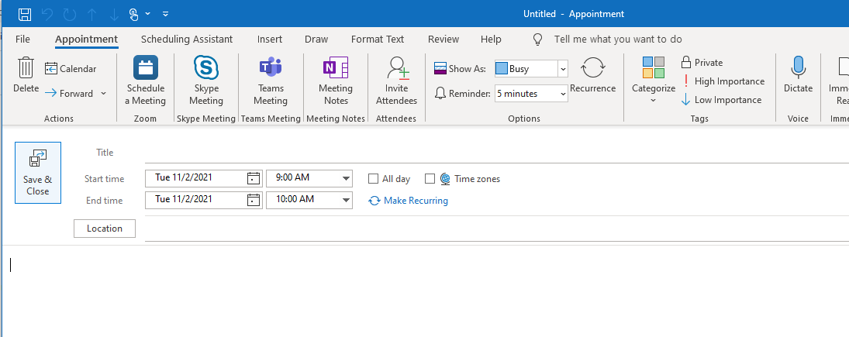Add a Teams Meeting
This screenshot has height=337, width=849.
pyautogui.click(x=270, y=67)
